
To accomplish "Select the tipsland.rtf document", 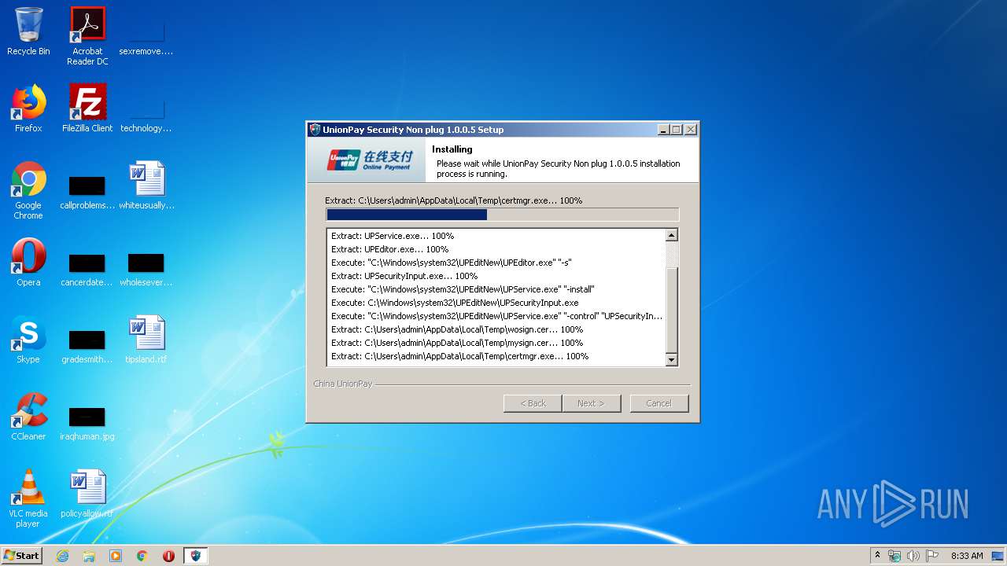I will pyautogui.click(x=146, y=340).
